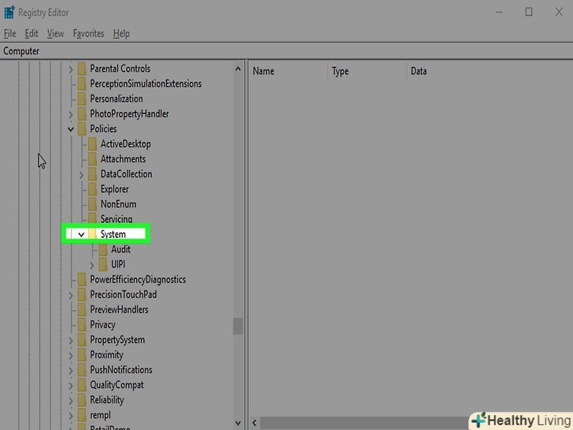Select the Personalization folder icon
This screenshot has height=430, width=573.
click(82, 98)
